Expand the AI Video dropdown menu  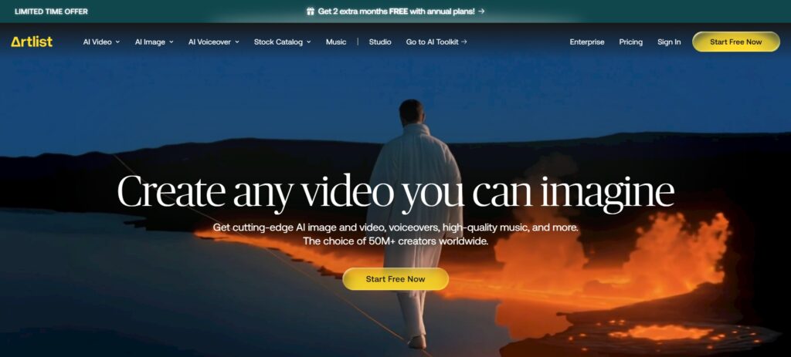coord(101,42)
